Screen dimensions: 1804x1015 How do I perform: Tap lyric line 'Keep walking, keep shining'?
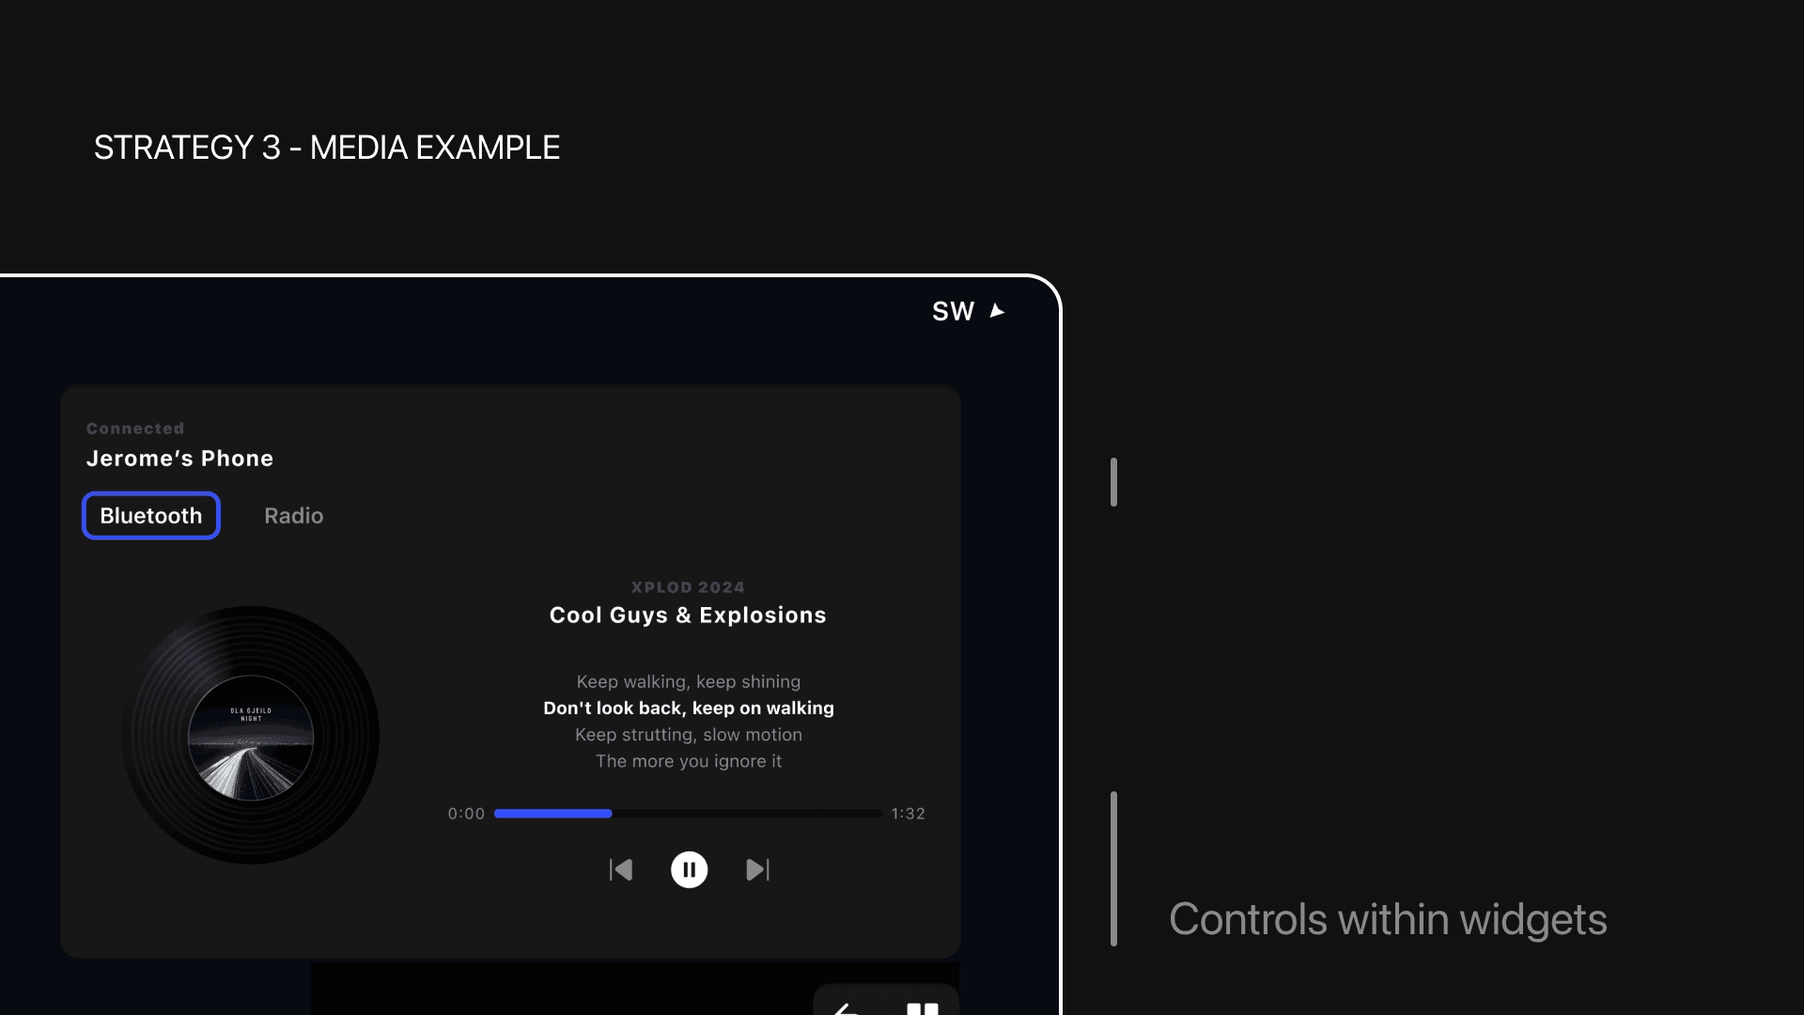(x=688, y=682)
